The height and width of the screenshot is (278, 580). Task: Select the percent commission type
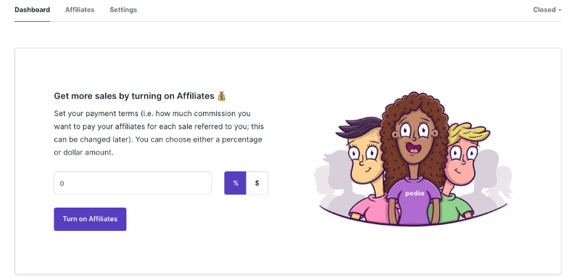[235, 183]
